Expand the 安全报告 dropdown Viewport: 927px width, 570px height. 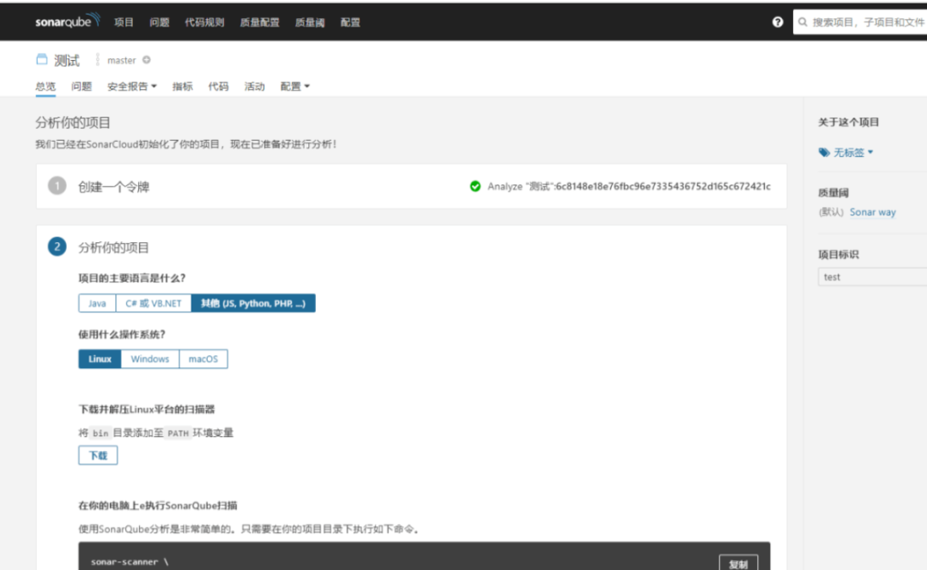(x=132, y=87)
